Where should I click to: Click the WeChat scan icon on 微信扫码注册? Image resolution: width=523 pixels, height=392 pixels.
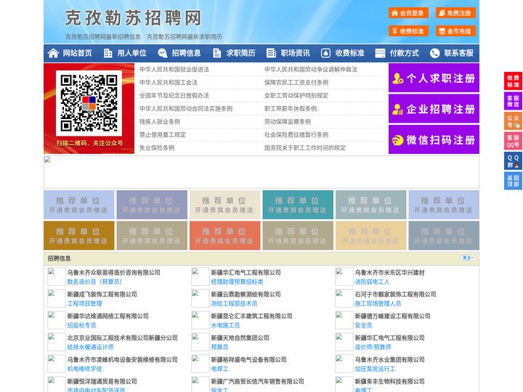coord(397,140)
